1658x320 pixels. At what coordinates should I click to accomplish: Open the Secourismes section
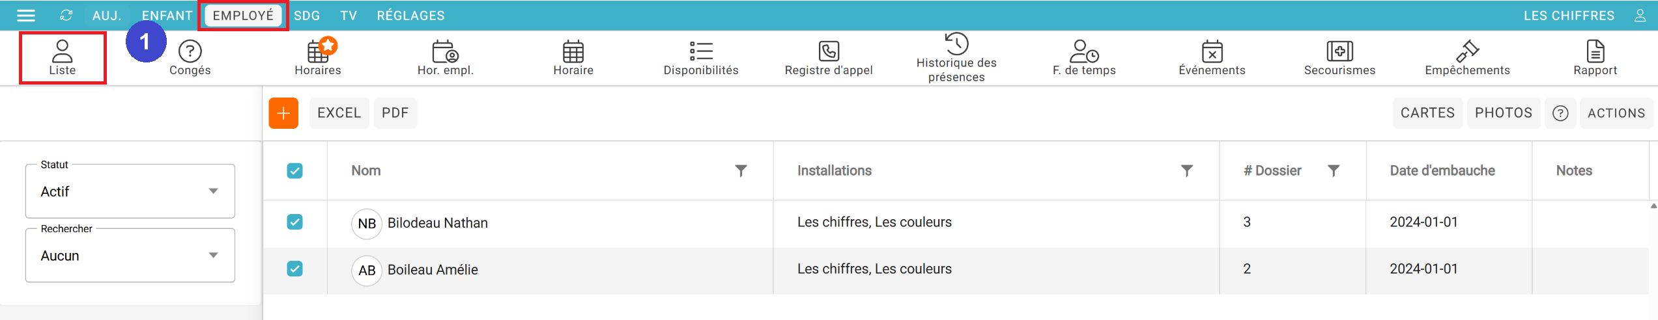(x=1339, y=57)
